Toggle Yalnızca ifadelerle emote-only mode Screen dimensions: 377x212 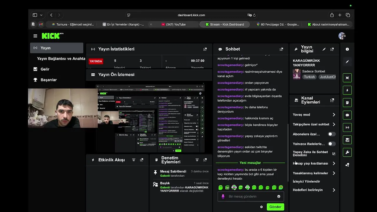coord(332,144)
